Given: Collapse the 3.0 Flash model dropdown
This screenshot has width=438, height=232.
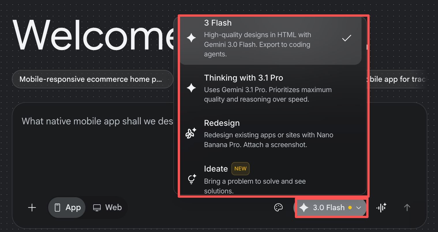Looking at the screenshot, I should pyautogui.click(x=329, y=208).
